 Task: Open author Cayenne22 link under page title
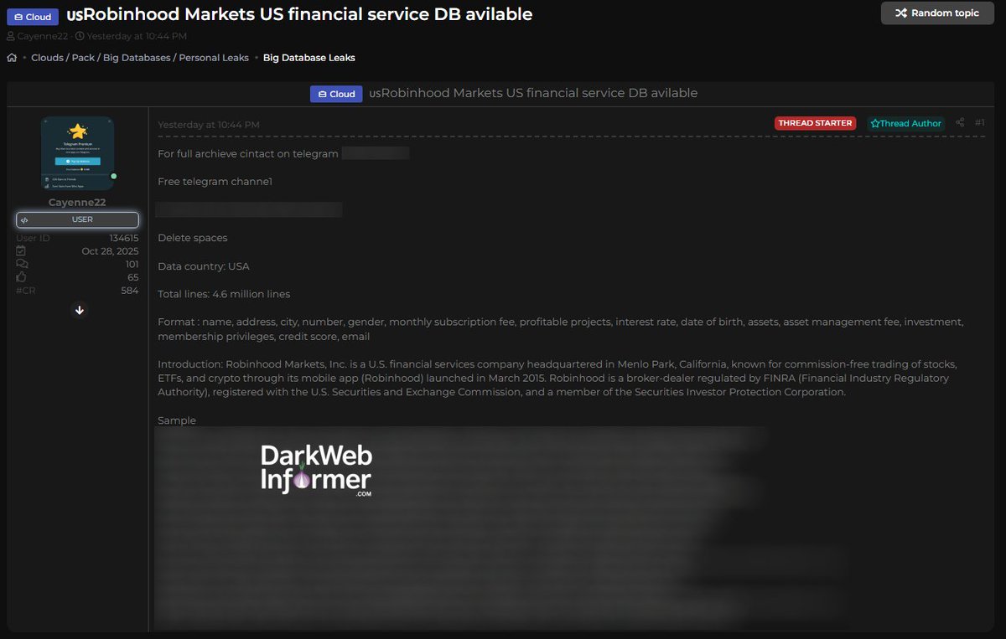(x=42, y=36)
